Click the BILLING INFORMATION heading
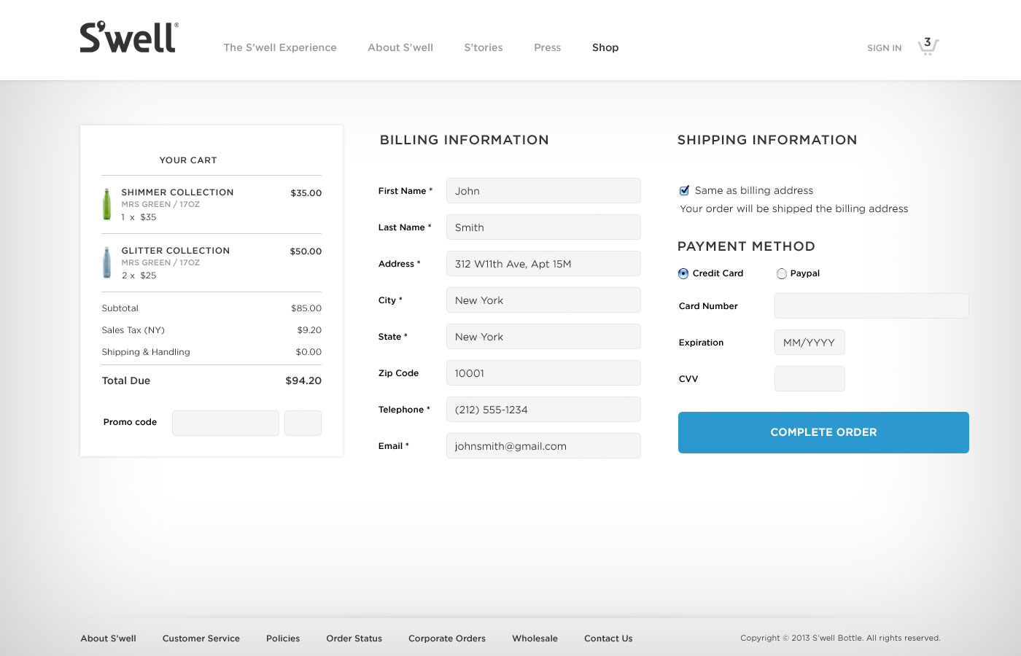This screenshot has width=1021, height=656. [x=464, y=140]
